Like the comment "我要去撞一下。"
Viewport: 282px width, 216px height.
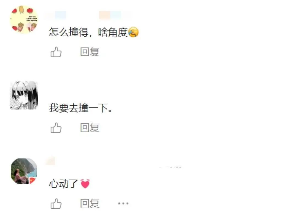[56, 128]
